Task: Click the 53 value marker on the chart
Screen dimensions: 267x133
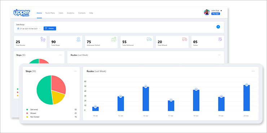Action: point(246,85)
